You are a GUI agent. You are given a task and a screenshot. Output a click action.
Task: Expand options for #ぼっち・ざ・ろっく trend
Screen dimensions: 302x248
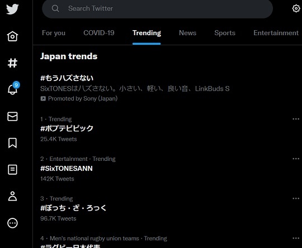pyautogui.click(x=296, y=198)
